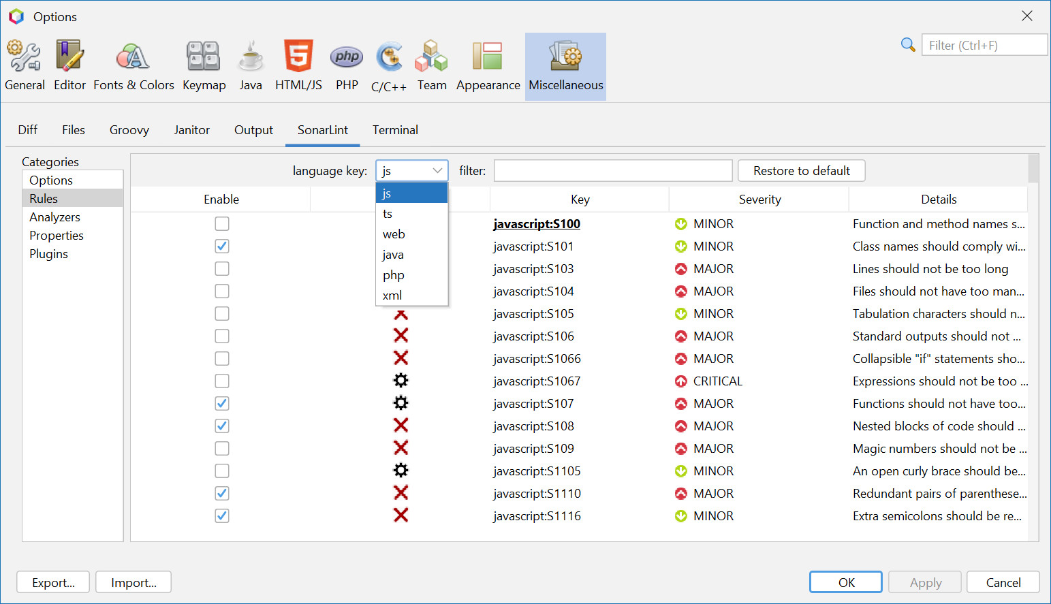Uncheck the javascript:S1116 rule checkbox
Image resolution: width=1051 pixels, height=604 pixels.
coord(222,516)
